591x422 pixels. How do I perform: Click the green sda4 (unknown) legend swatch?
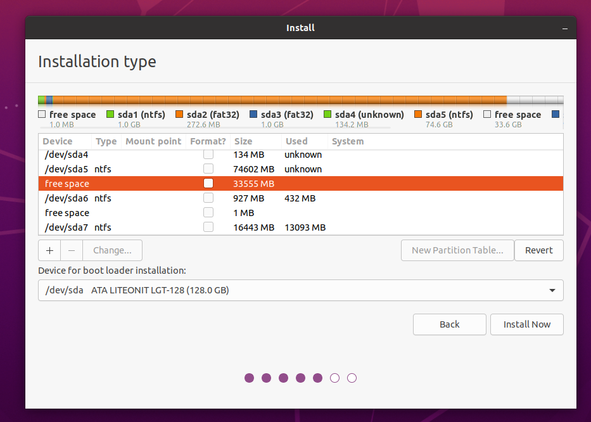click(327, 114)
